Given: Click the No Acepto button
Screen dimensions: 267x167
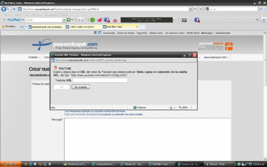Looking at the screenshot, I should pos(80,87).
